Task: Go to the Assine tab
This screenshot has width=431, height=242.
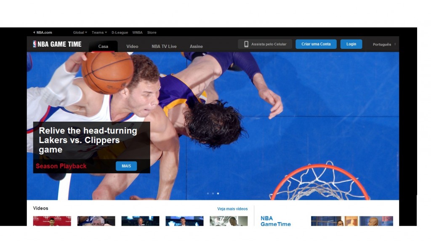Action: click(x=196, y=46)
